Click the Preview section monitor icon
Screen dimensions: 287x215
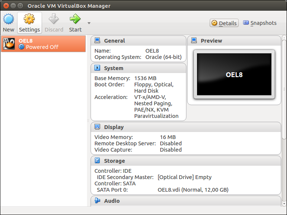194,40
